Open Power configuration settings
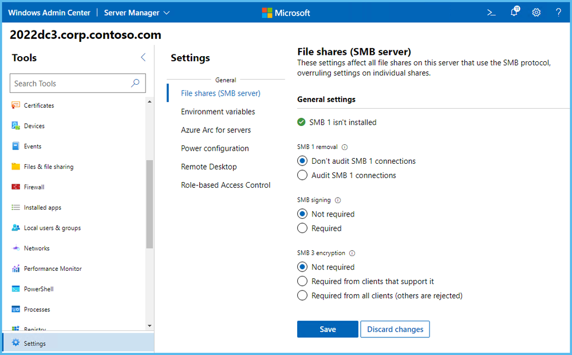This screenshot has height=355, width=572. click(x=215, y=148)
